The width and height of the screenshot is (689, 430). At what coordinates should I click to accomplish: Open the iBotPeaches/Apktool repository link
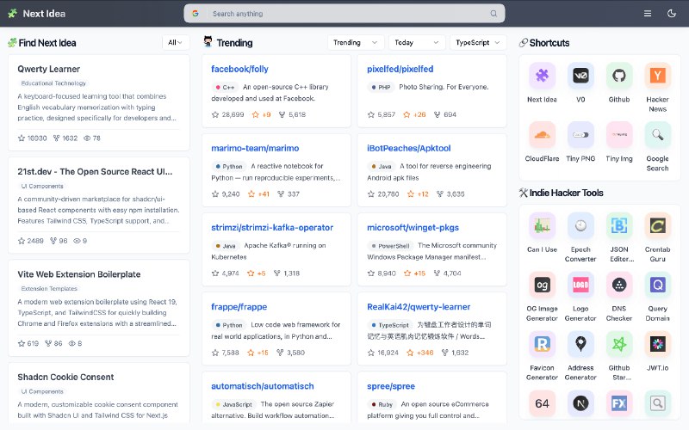coord(408,148)
